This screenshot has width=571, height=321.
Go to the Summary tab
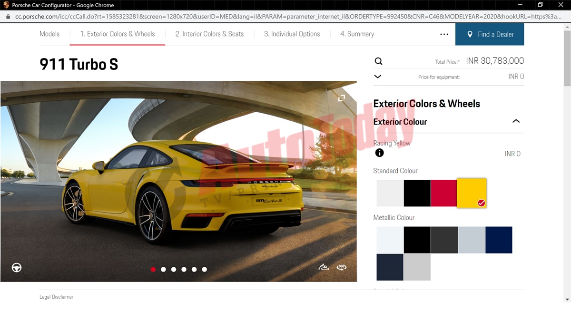(357, 34)
